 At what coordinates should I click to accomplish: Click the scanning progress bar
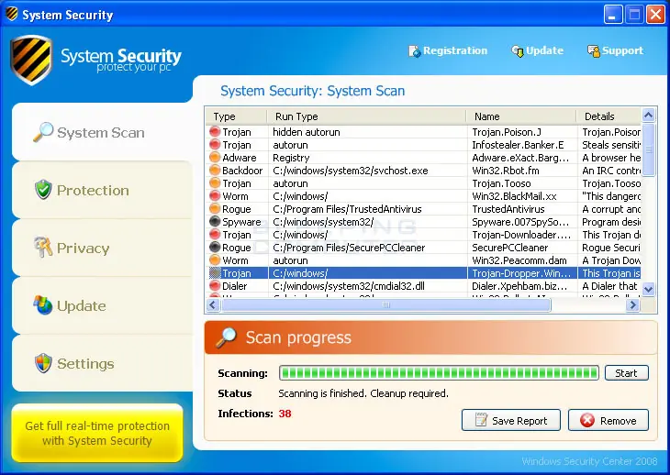(x=439, y=373)
